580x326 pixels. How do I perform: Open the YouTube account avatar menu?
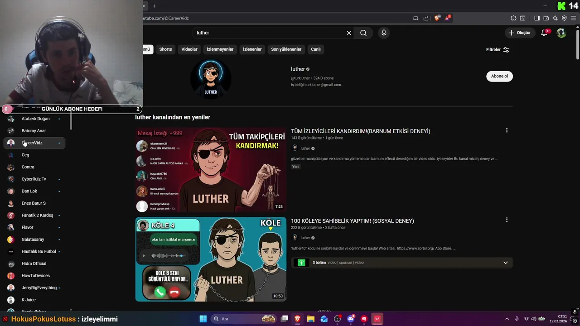[561, 33]
